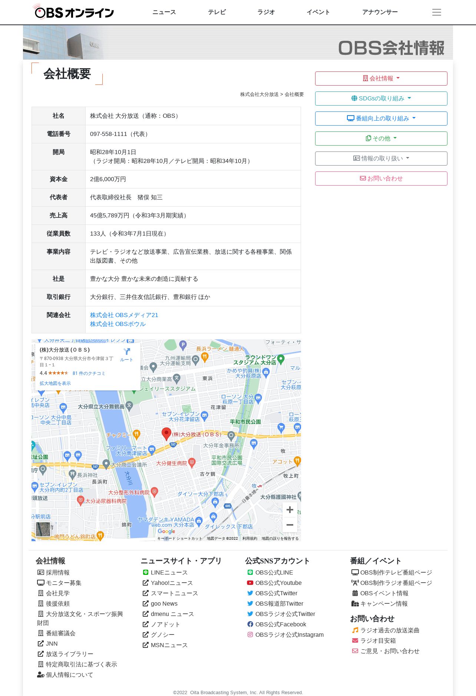Open the goo News footer link
The height and width of the screenshot is (696, 476).
164,603
